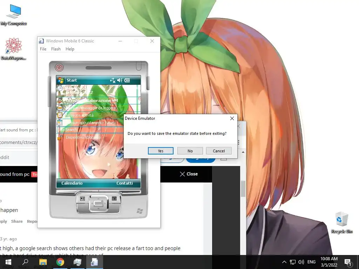The width and height of the screenshot is (359, 269).
Task: Click the browser vertical scrollbar thumb
Action: pyautogui.click(x=243, y=188)
